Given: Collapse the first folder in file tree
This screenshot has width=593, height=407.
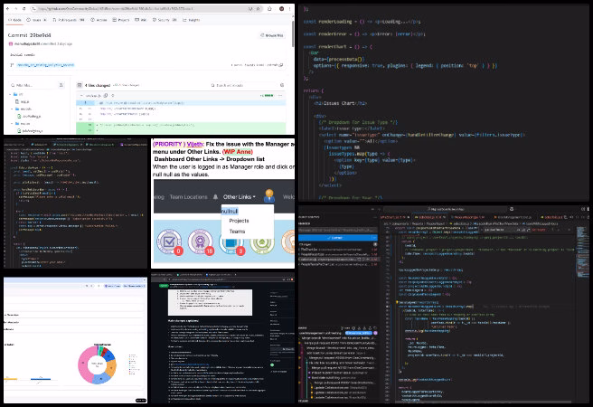Looking at the screenshot, I should coord(10,94).
